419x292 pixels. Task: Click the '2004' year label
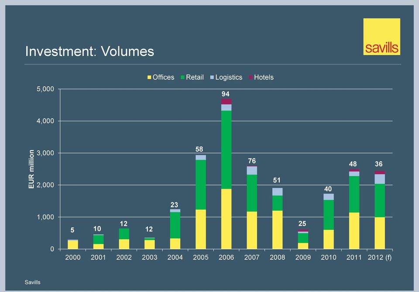click(x=175, y=257)
